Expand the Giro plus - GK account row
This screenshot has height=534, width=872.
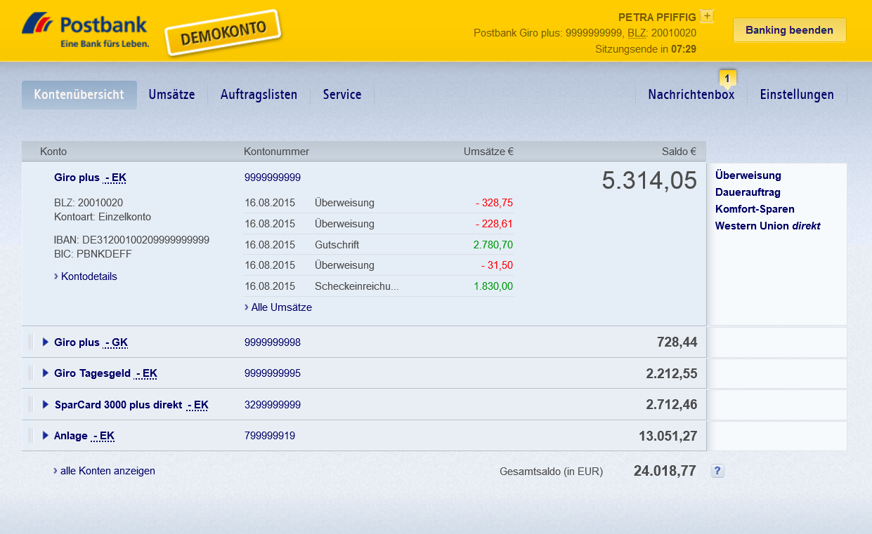(x=46, y=342)
